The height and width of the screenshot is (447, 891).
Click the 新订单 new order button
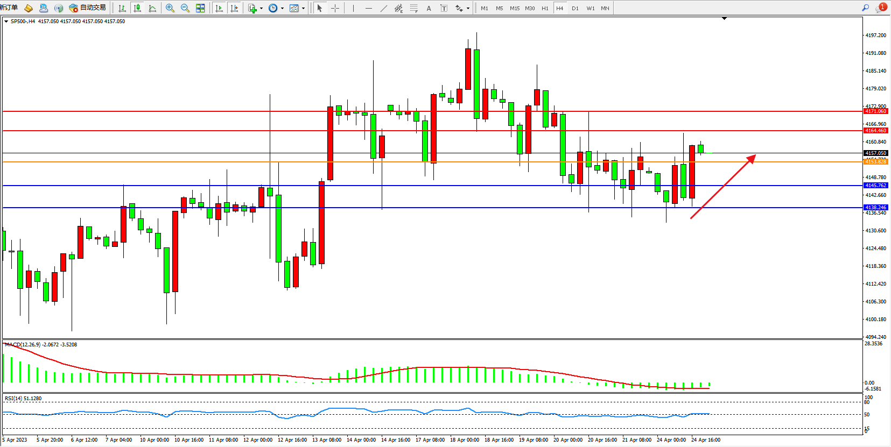(9, 8)
